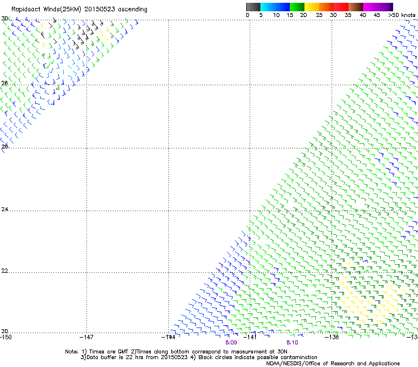Click the latitude label '26' on left axis
The height and width of the screenshot is (367, 418).
click(5, 146)
